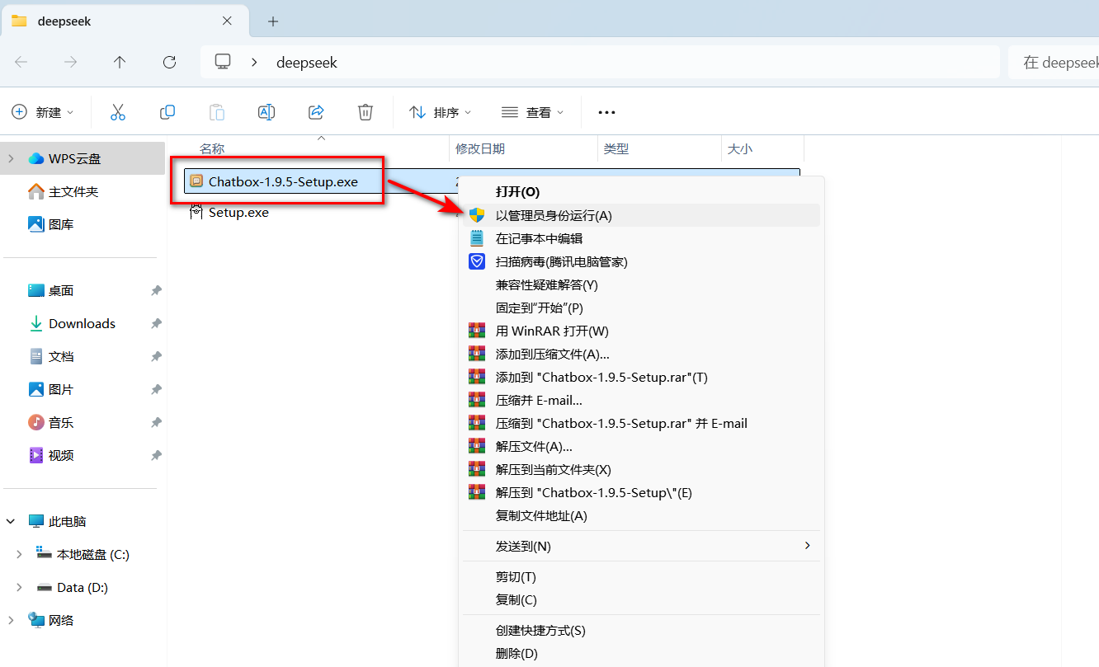The height and width of the screenshot is (667, 1099).
Task: Unpin 视频 using its pin icon
Action: pos(156,455)
